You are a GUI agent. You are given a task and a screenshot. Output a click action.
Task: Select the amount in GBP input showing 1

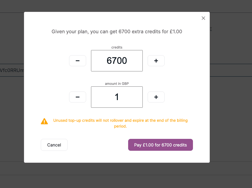(x=117, y=97)
